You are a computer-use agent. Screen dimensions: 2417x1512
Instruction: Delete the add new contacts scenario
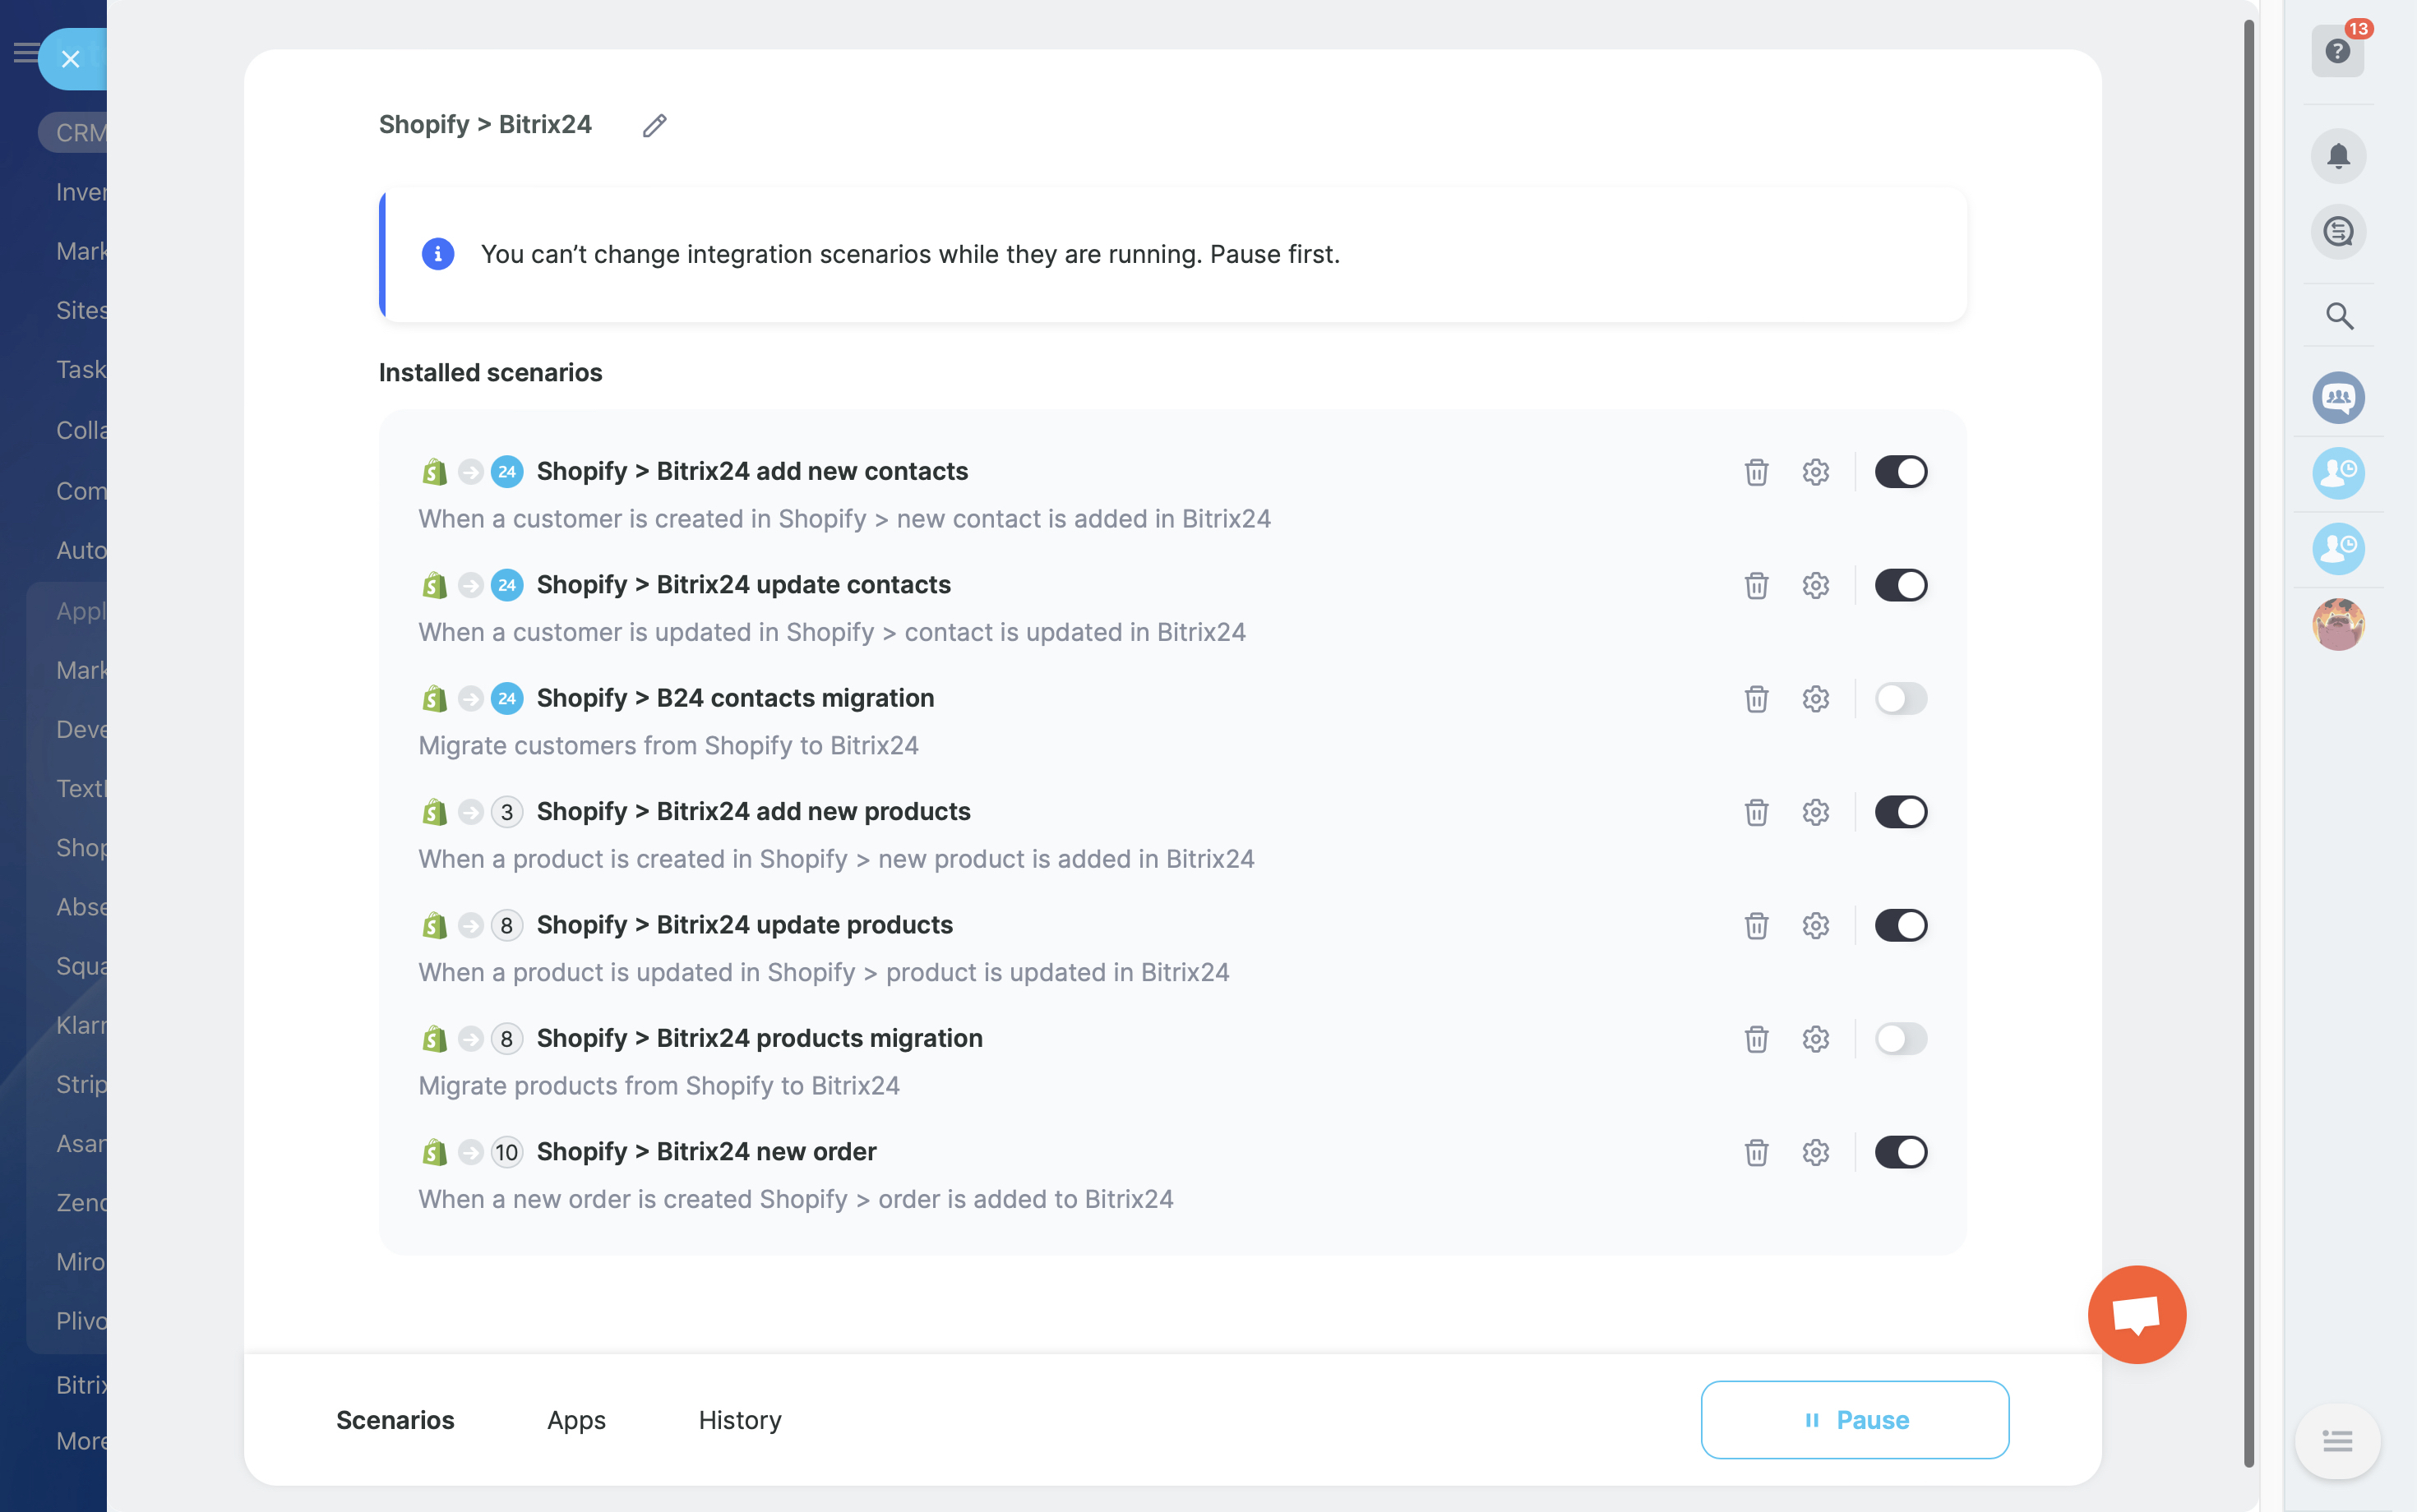(1756, 472)
